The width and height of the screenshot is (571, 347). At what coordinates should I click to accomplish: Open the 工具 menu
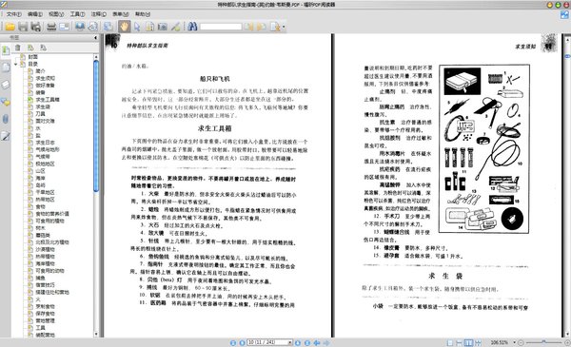point(77,14)
